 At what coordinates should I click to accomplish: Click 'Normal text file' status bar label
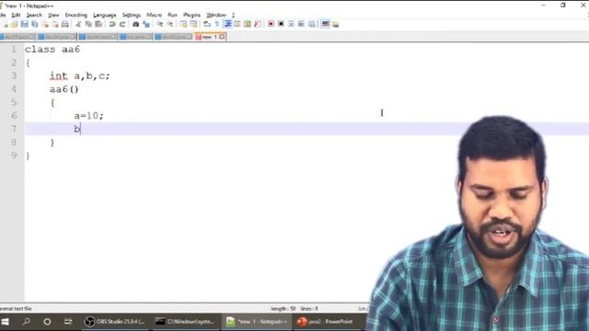[x=16, y=309]
